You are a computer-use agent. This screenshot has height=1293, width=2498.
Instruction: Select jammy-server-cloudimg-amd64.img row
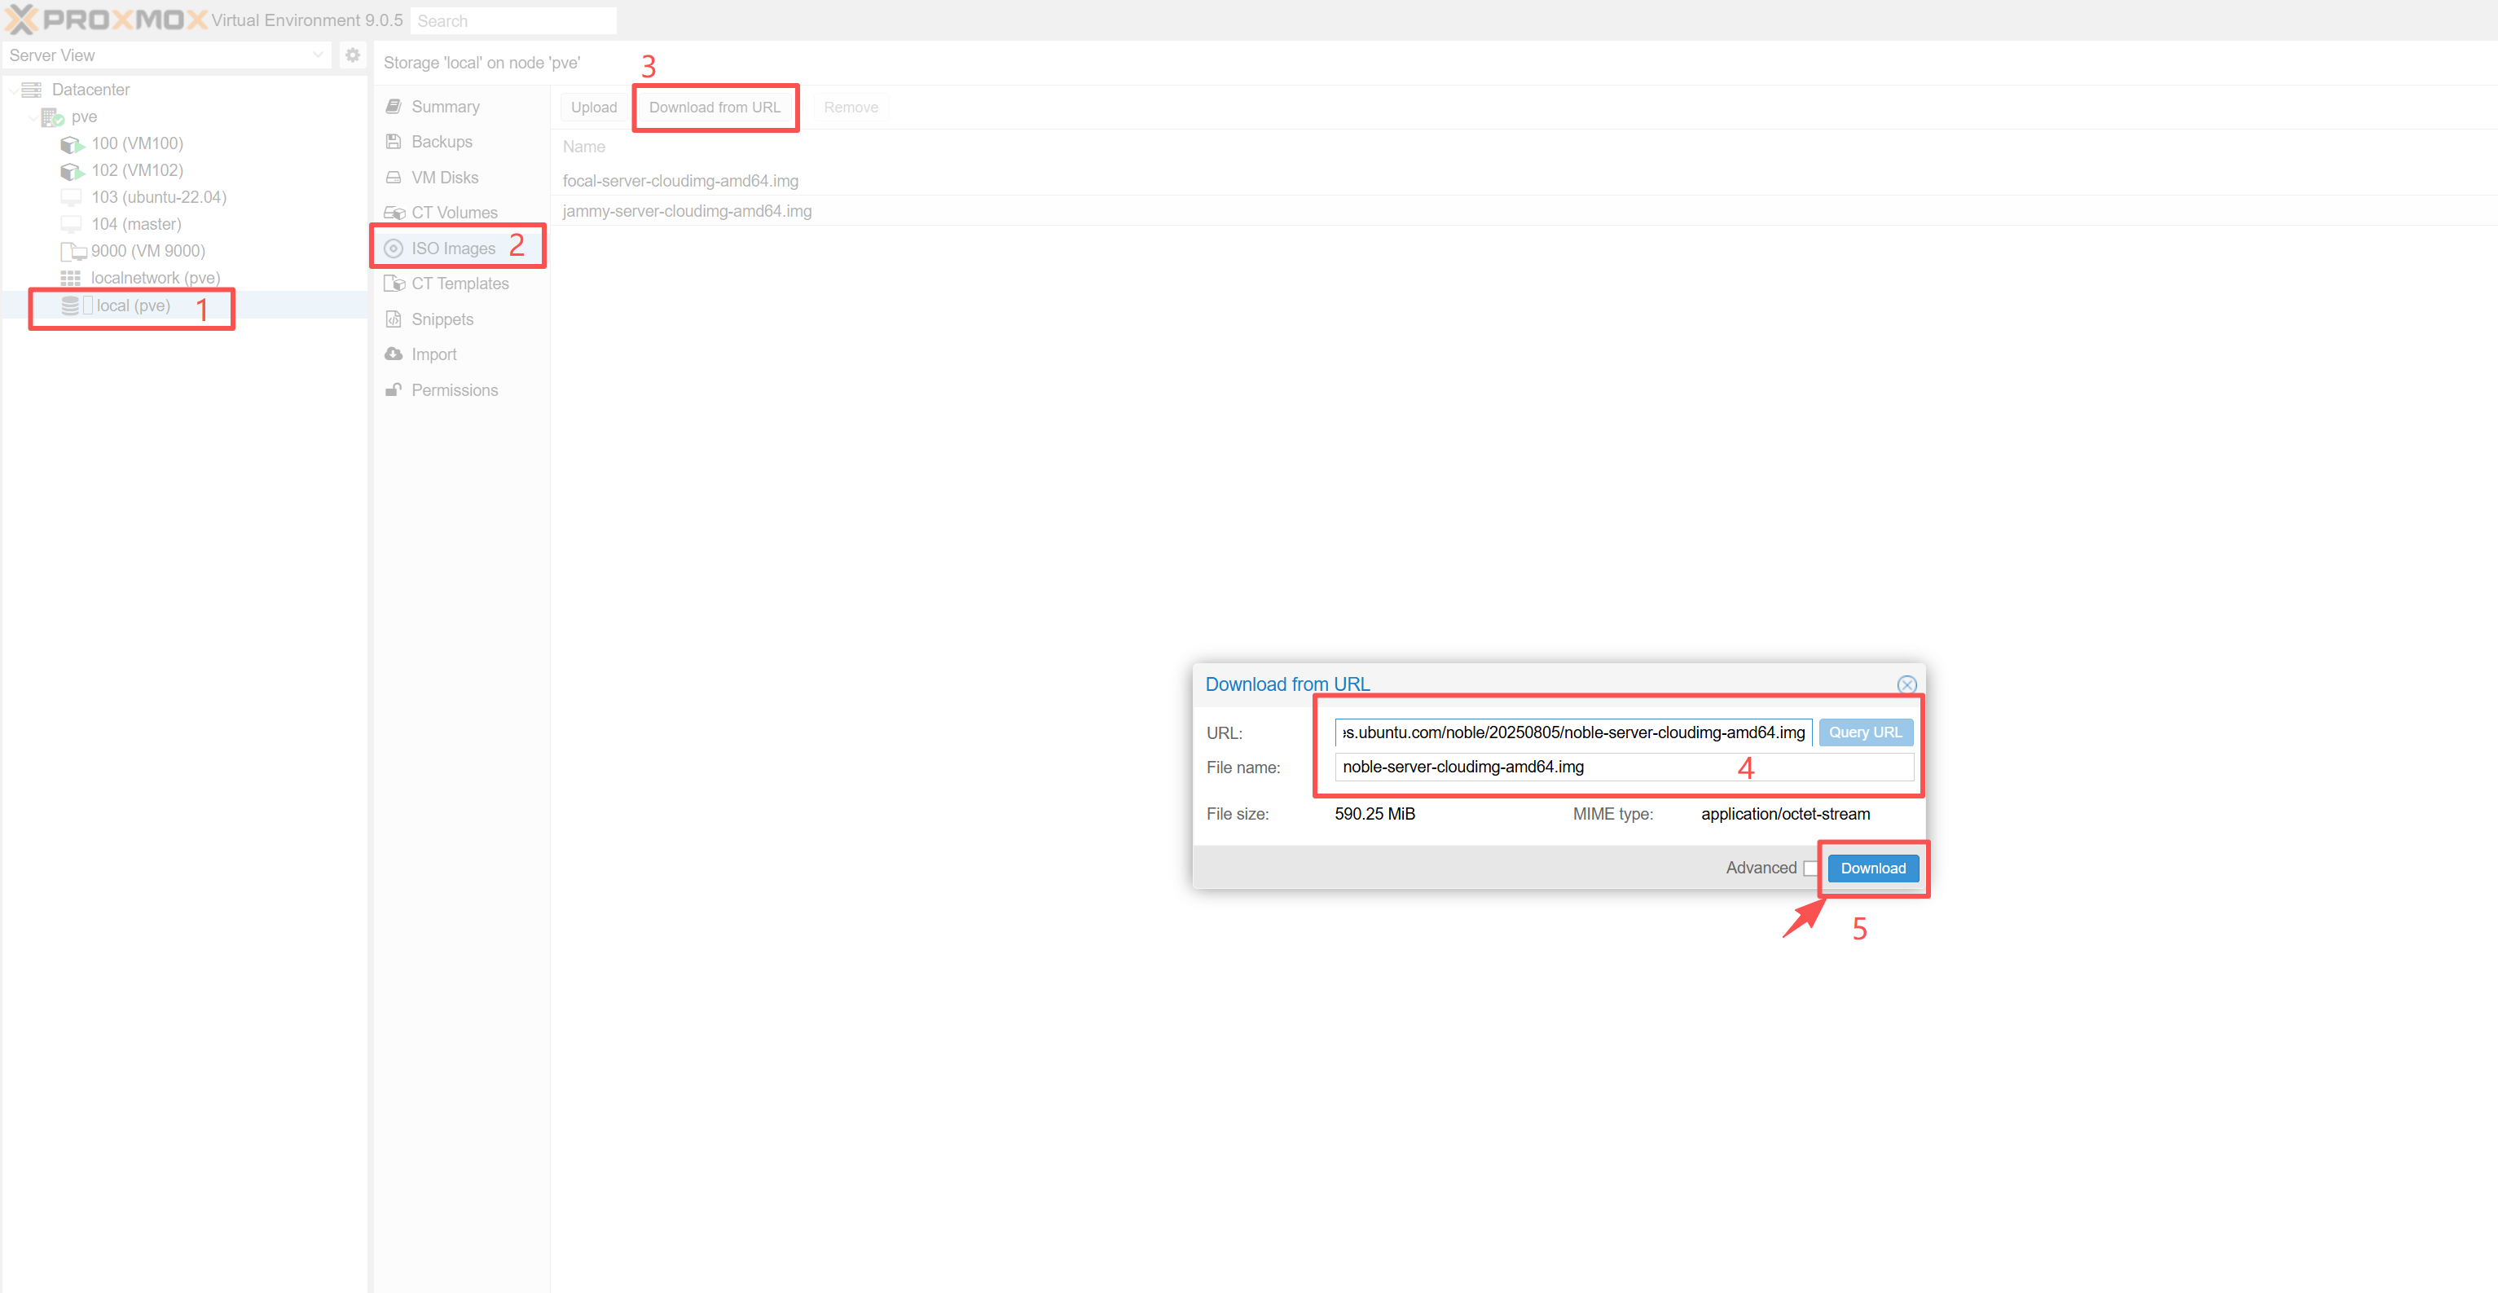click(x=688, y=210)
